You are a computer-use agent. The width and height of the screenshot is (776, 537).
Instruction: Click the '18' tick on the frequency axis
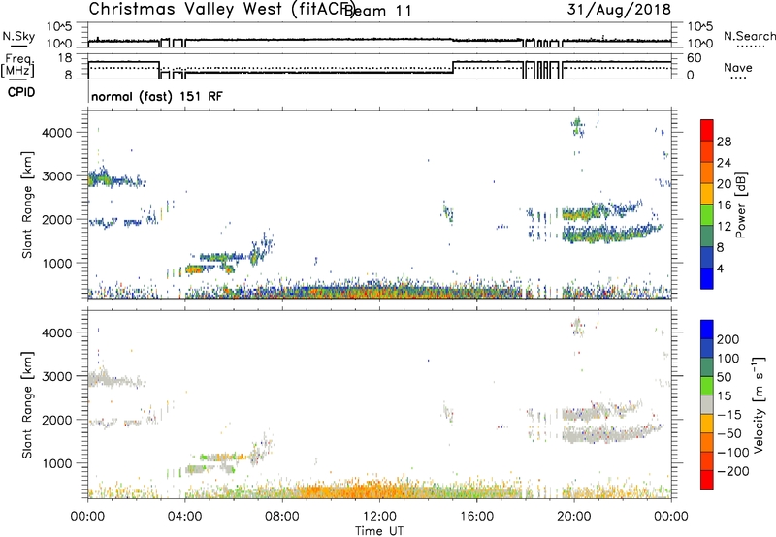[x=66, y=58]
